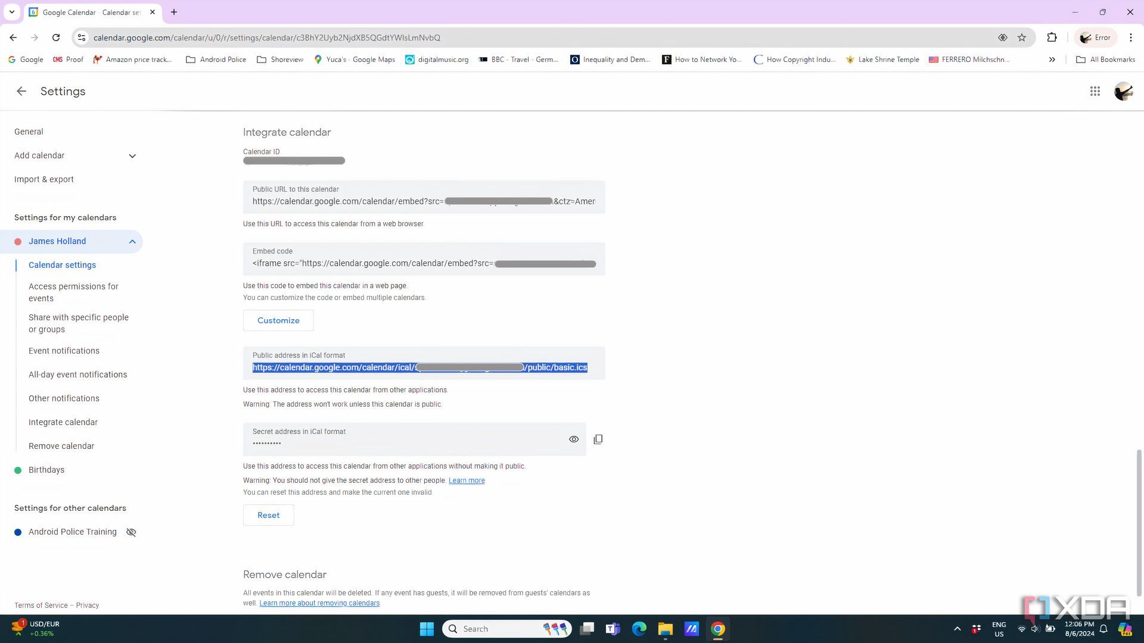The width and height of the screenshot is (1144, 643).
Task: Show hidden tray icons
Action: point(957,629)
